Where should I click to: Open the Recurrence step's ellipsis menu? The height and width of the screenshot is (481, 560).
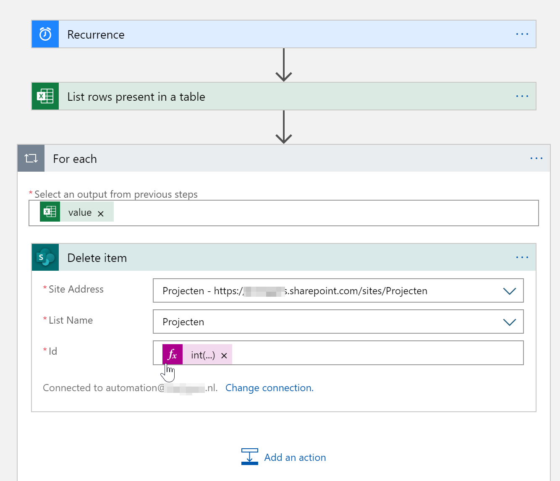pos(522,34)
